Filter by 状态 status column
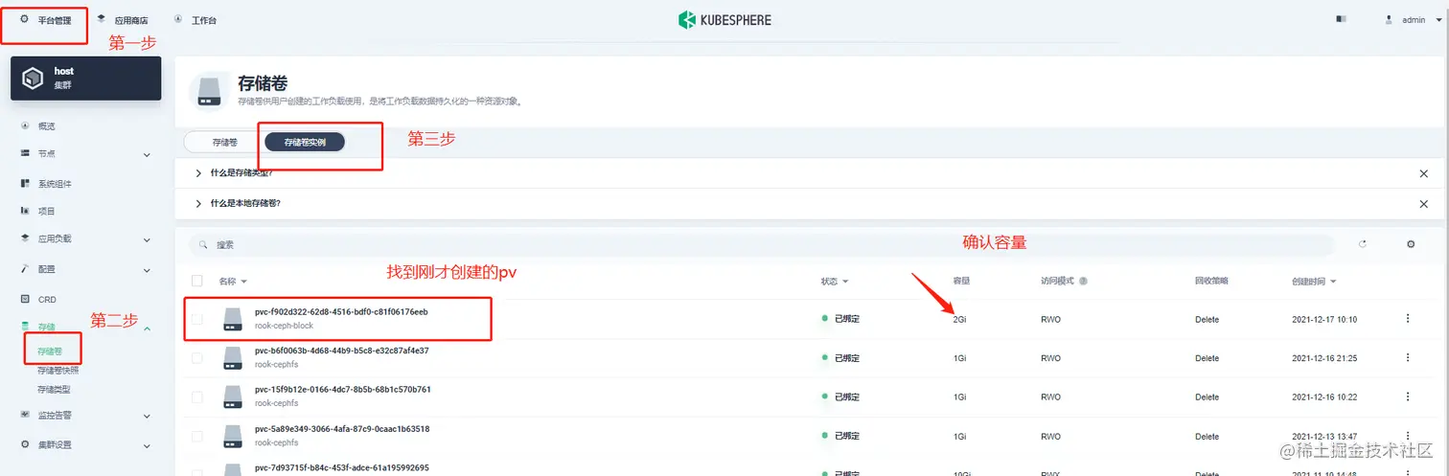This screenshot has height=476, width=1449. (x=835, y=282)
